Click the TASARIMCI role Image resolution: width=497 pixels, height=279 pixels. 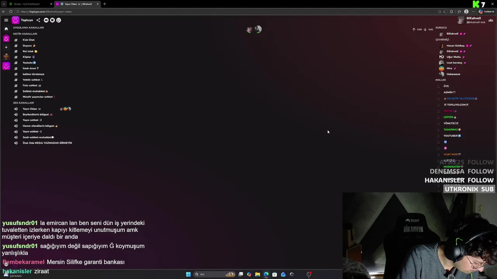tap(452, 129)
